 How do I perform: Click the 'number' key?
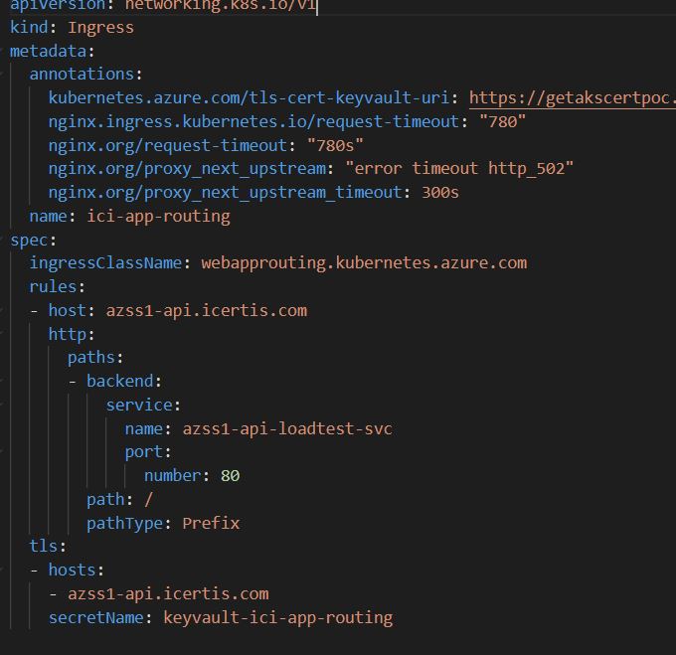pos(172,476)
